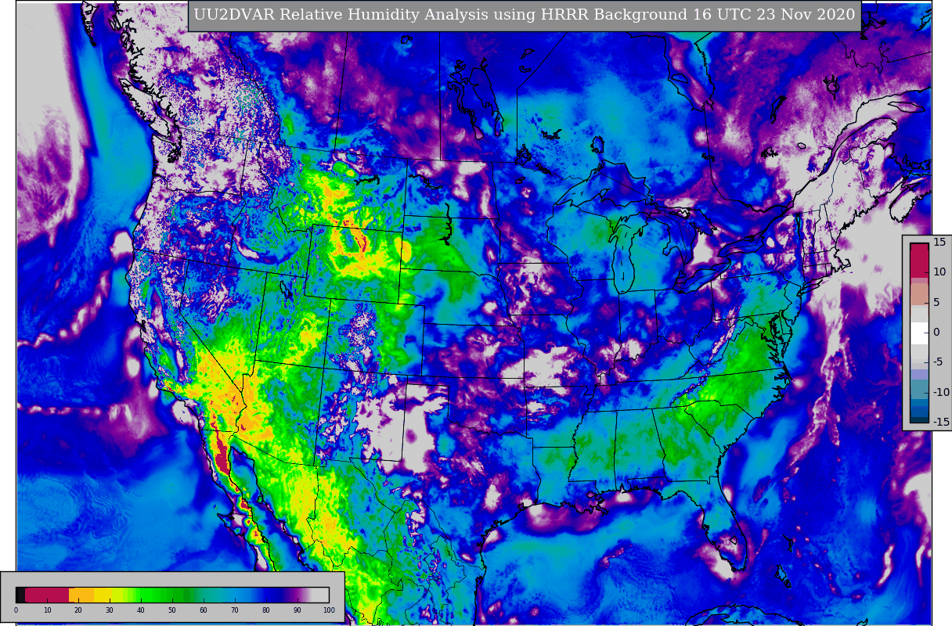Image resolution: width=952 pixels, height=626 pixels.
Task: Click the '-10' label on right colorbar
Action: 942,392
